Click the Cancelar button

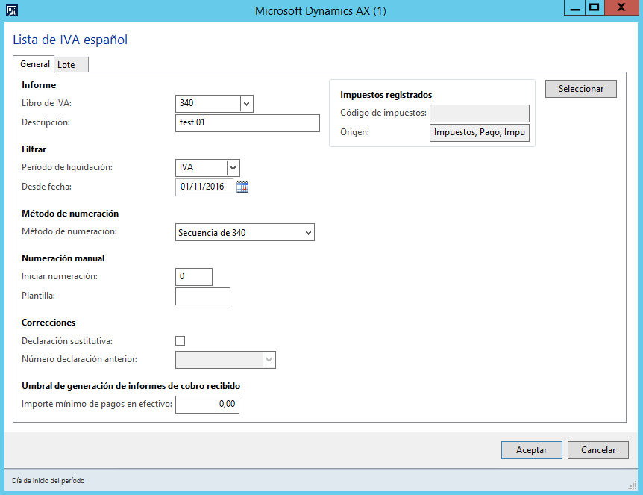[x=598, y=450]
